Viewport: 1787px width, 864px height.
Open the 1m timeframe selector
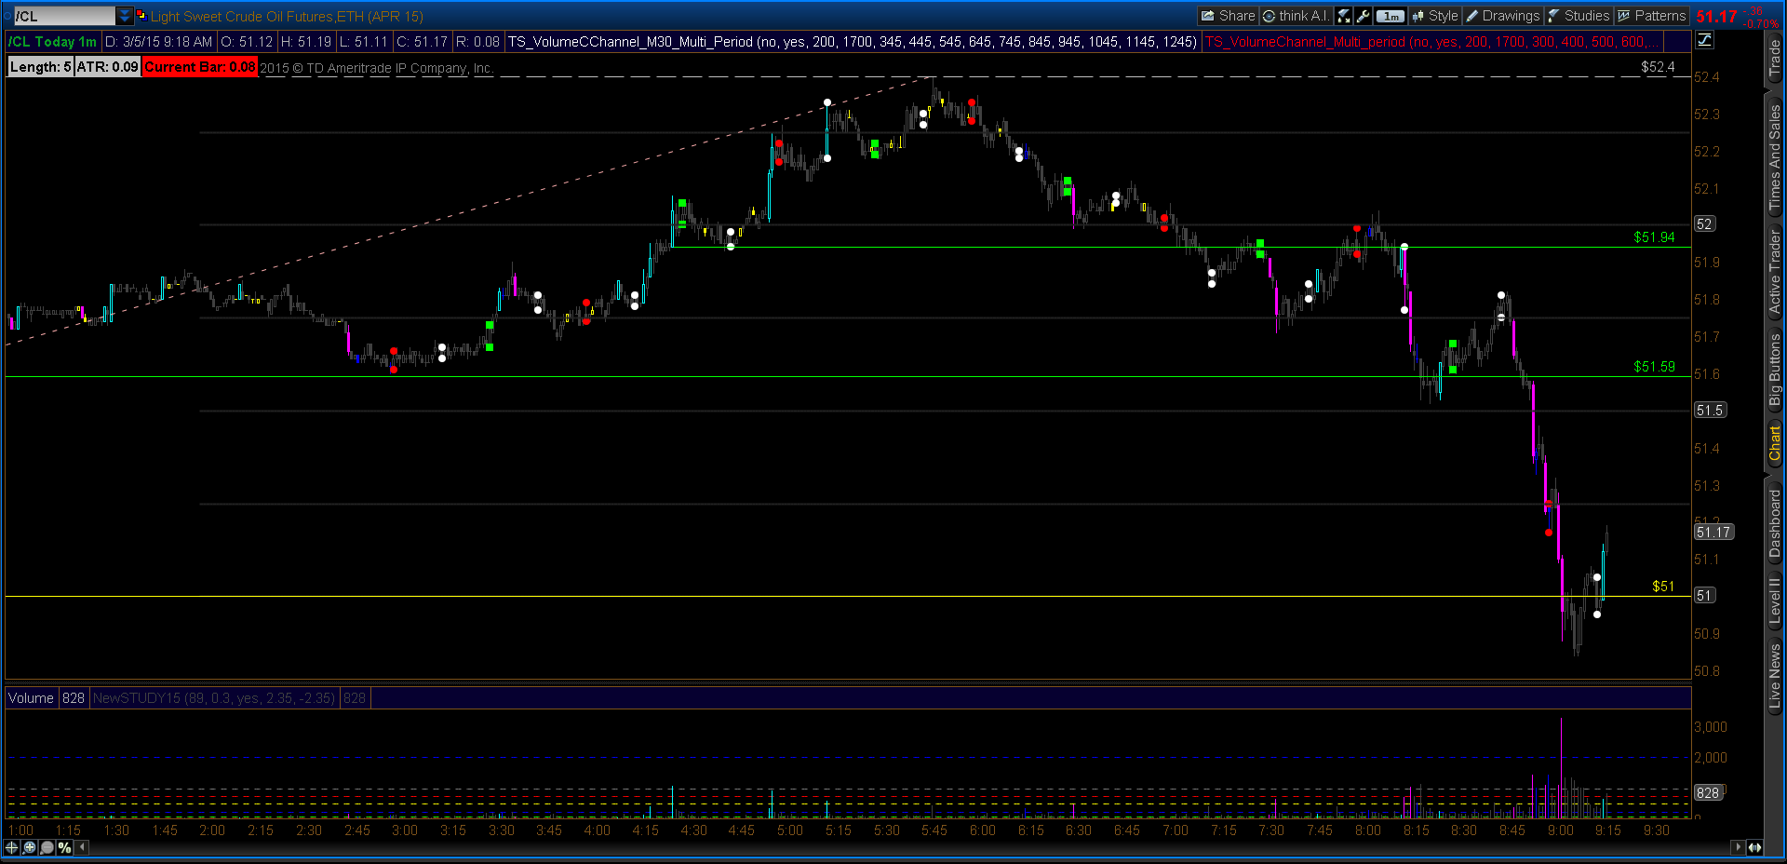tap(1391, 16)
